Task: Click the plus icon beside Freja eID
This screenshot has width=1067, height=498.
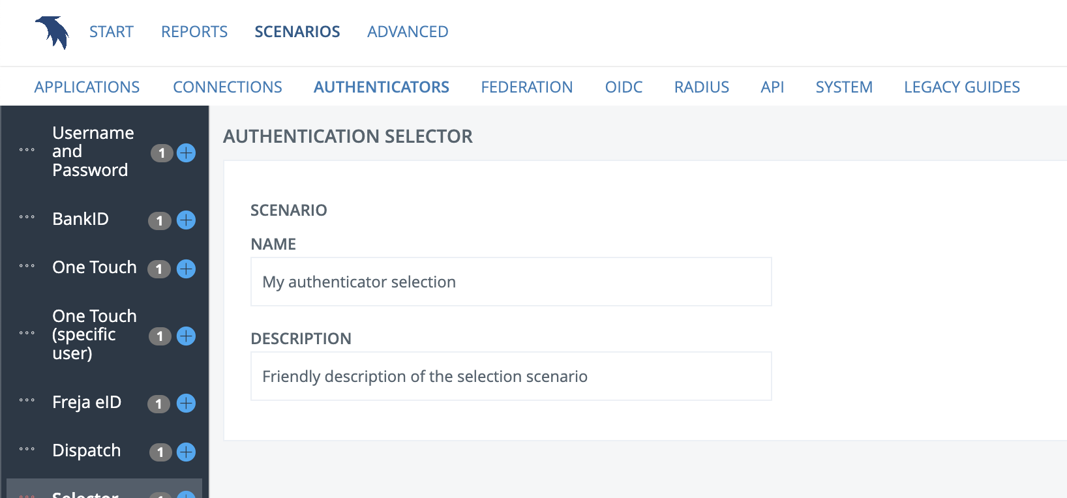Action: tap(186, 403)
